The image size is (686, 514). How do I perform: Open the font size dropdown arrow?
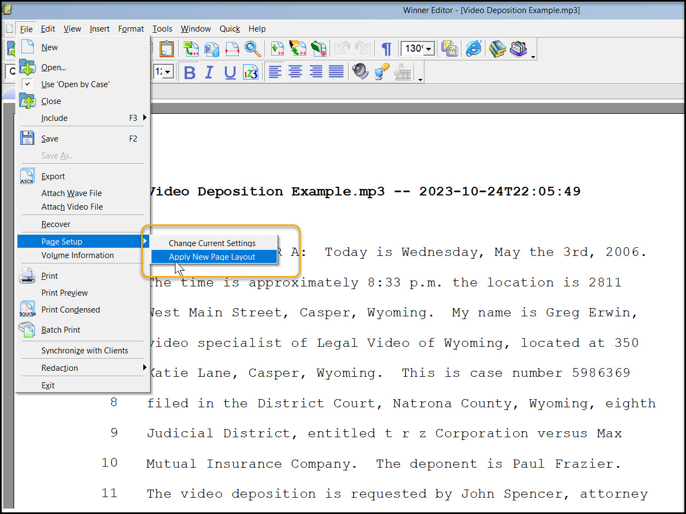(x=167, y=72)
